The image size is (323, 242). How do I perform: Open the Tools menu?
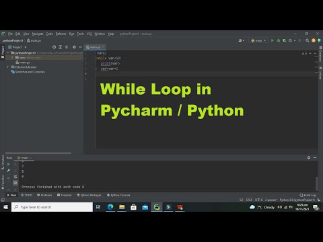pyautogui.click(x=80, y=34)
